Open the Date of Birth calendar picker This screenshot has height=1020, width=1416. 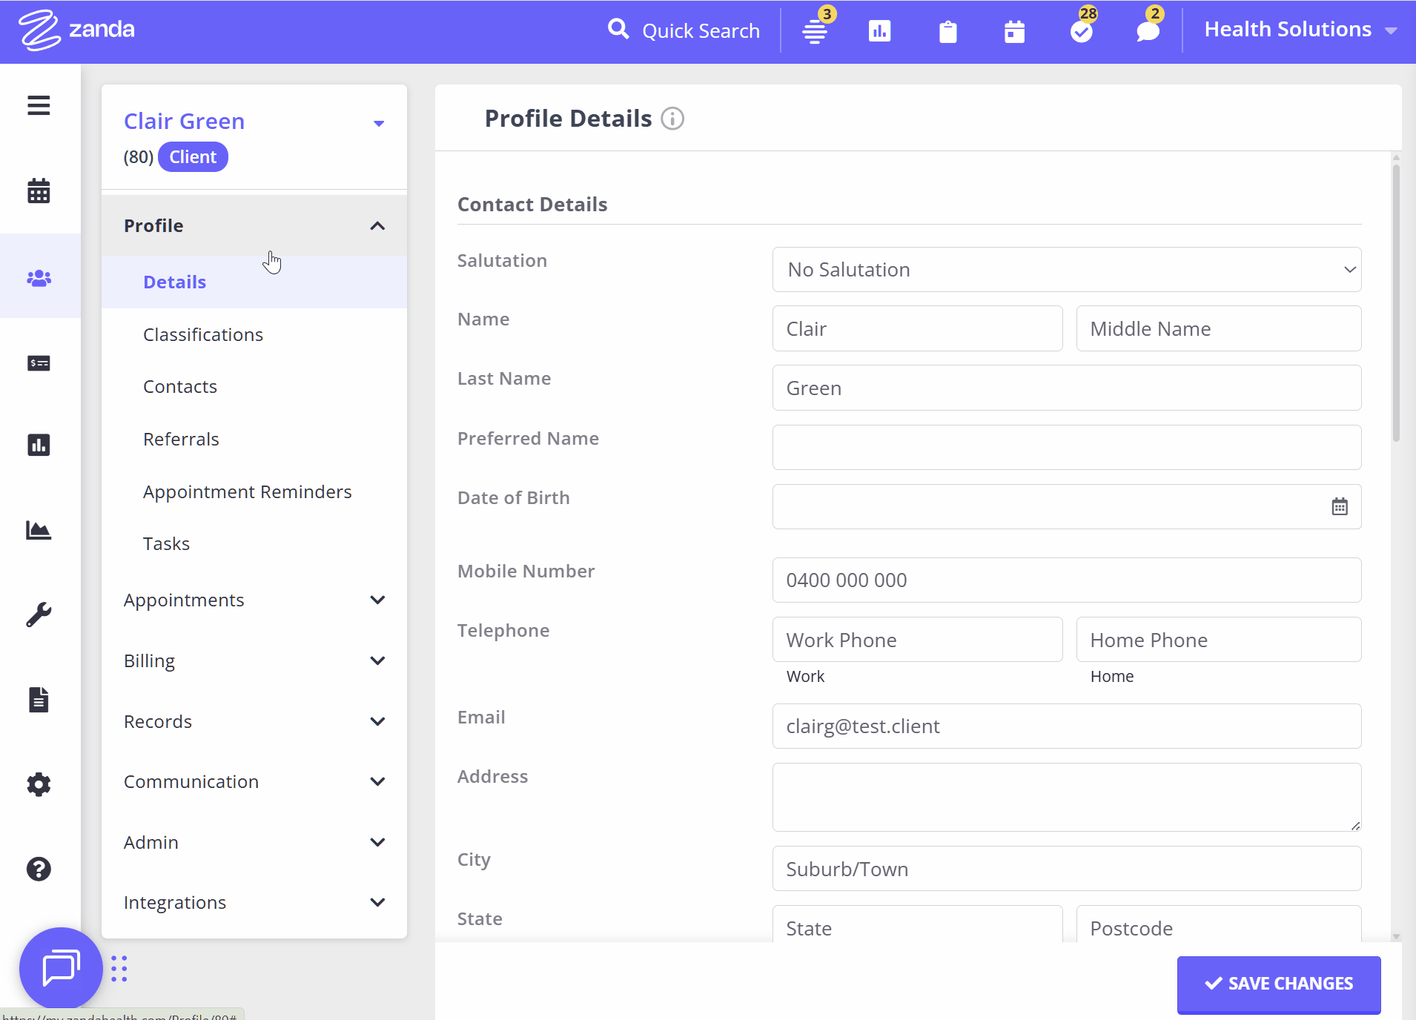pos(1339,506)
